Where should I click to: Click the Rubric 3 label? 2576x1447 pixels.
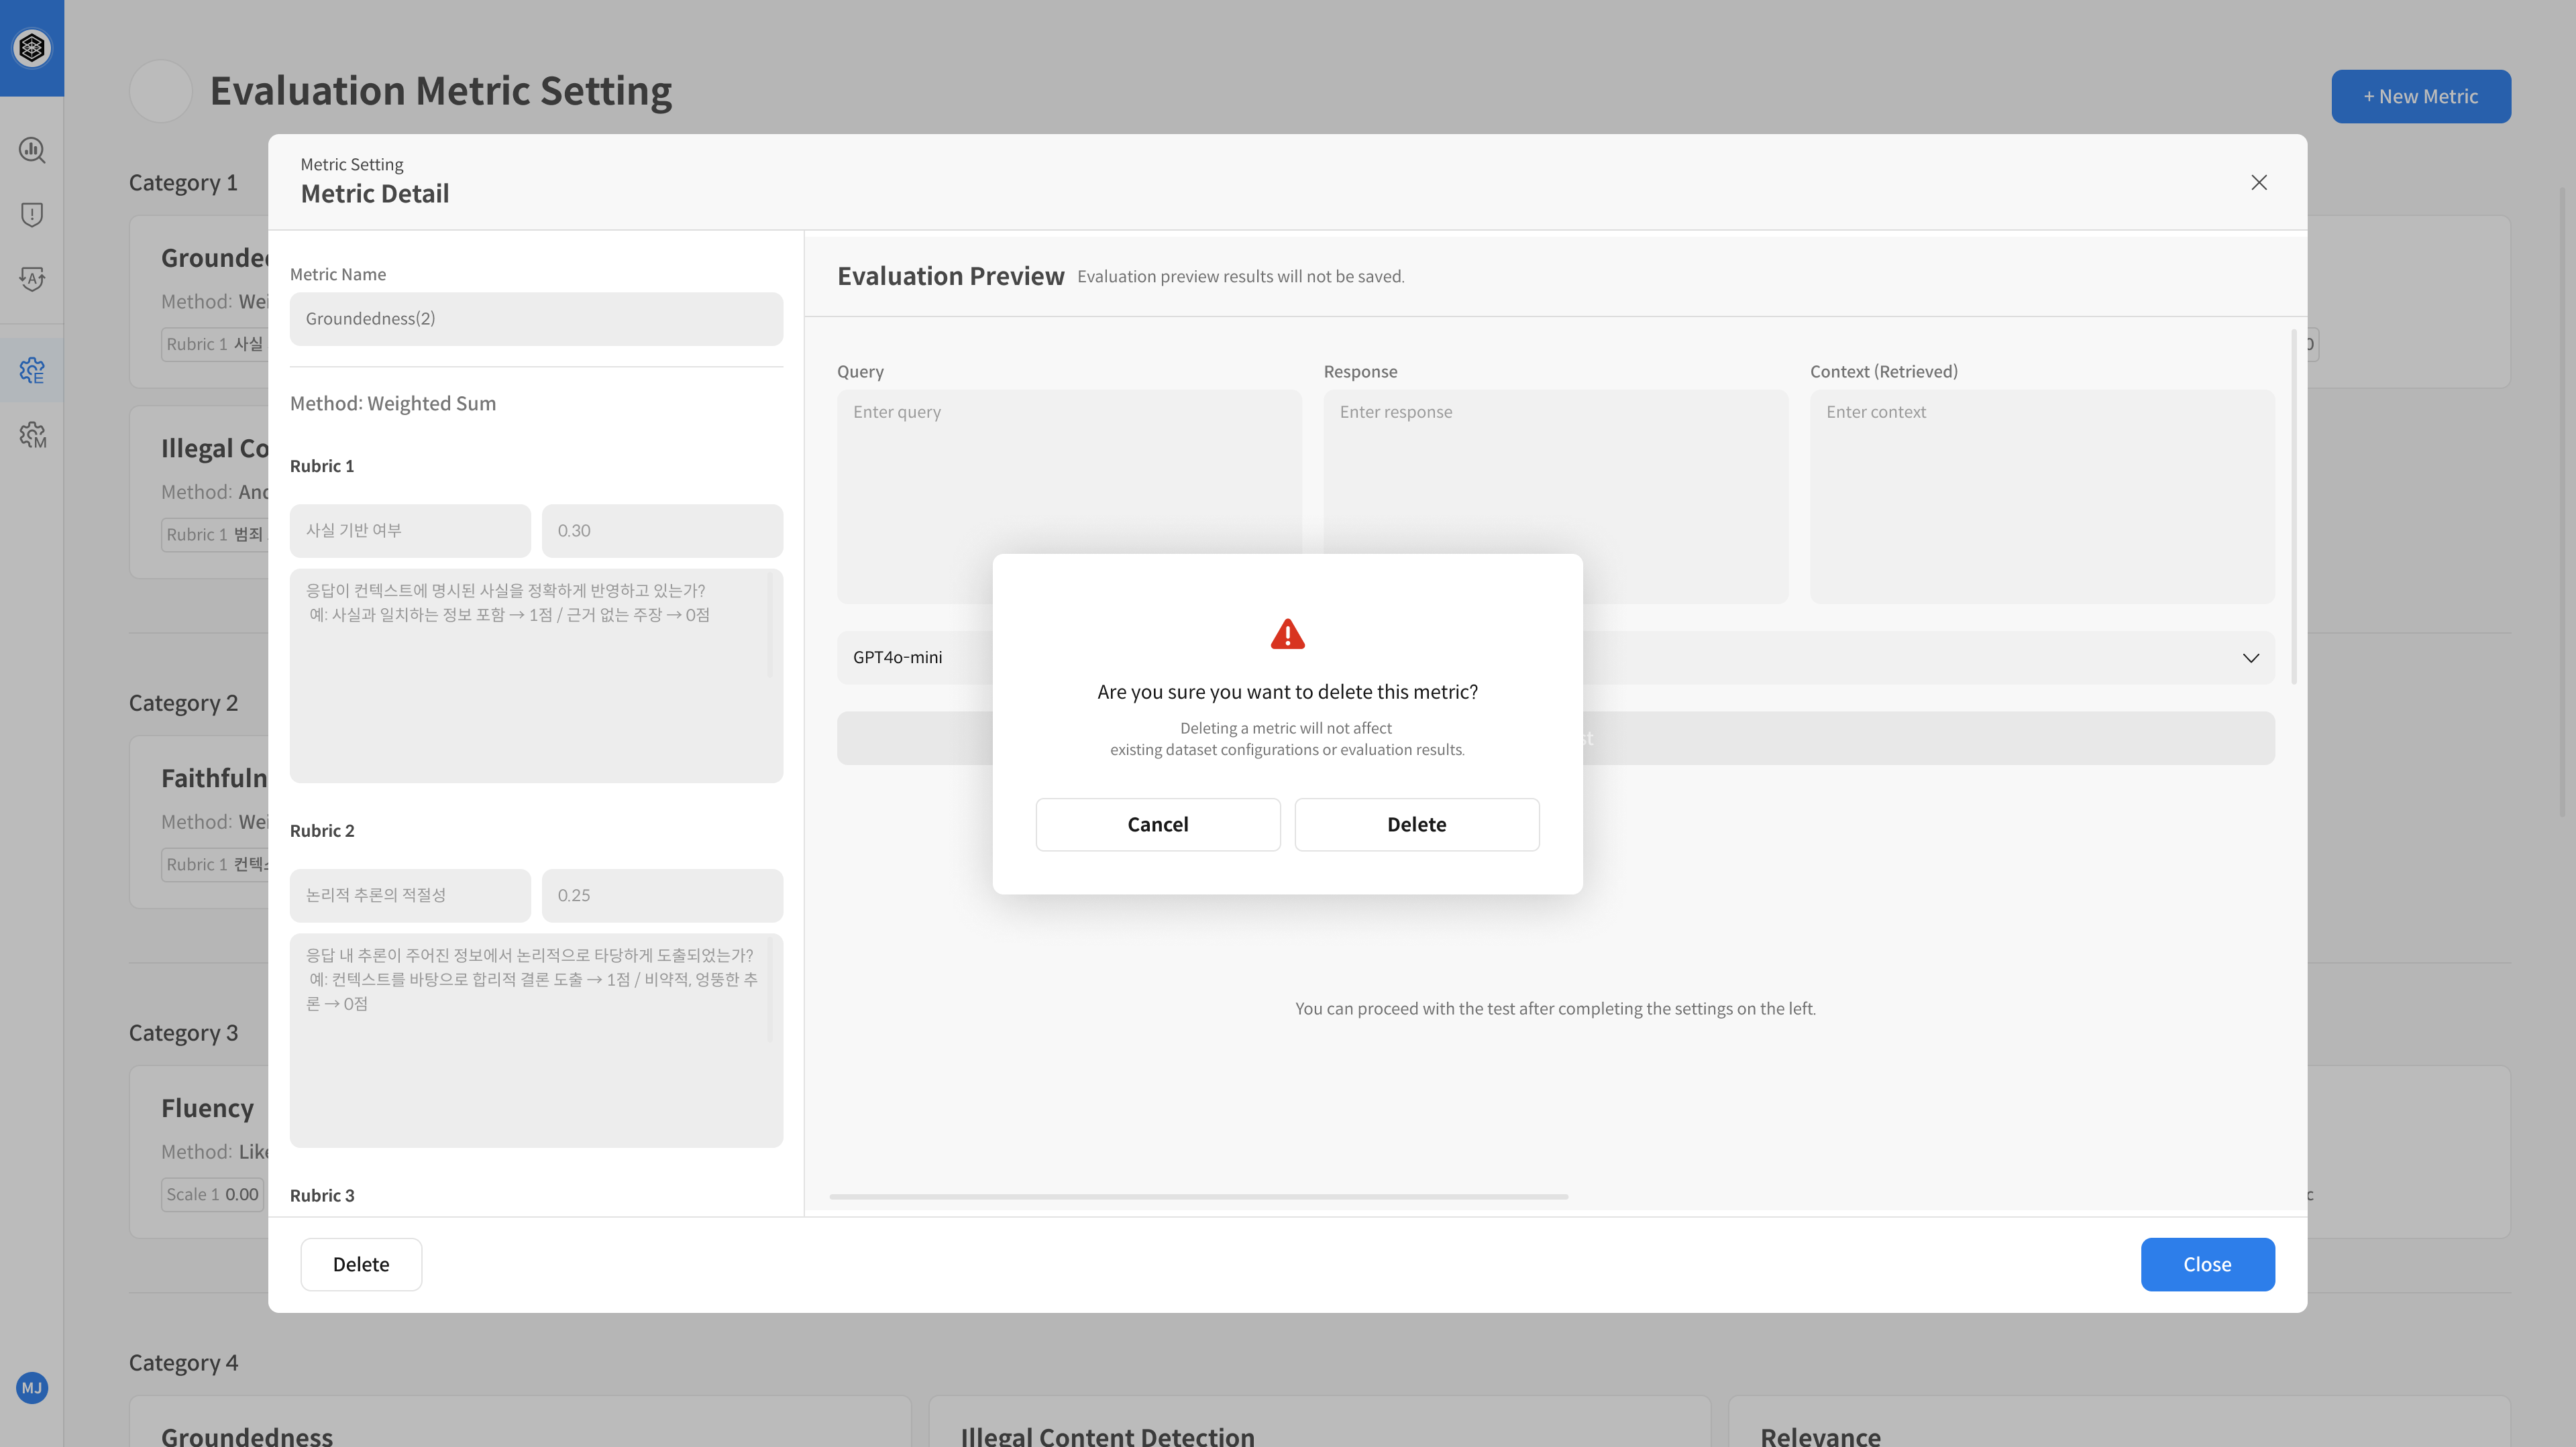pos(322,1196)
